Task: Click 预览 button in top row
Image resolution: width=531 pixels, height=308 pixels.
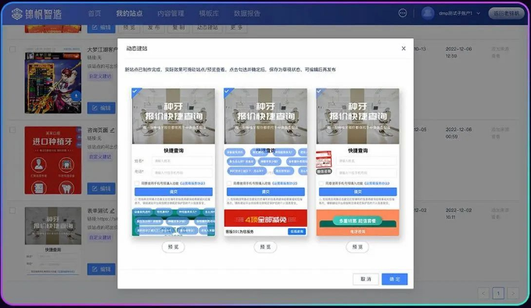Action: point(129,27)
